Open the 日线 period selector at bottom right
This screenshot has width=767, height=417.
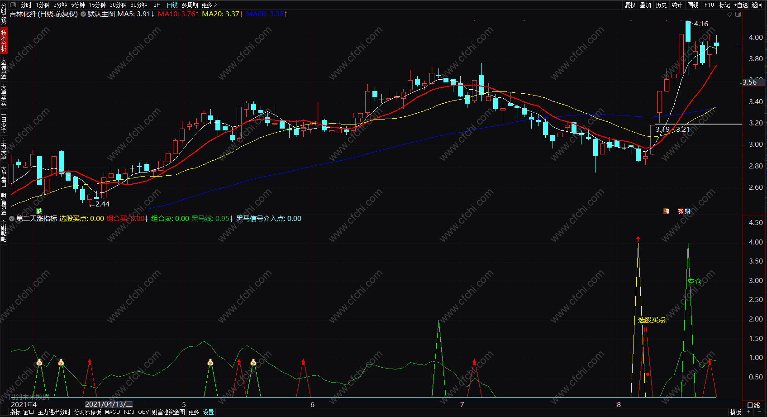[x=753, y=405]
